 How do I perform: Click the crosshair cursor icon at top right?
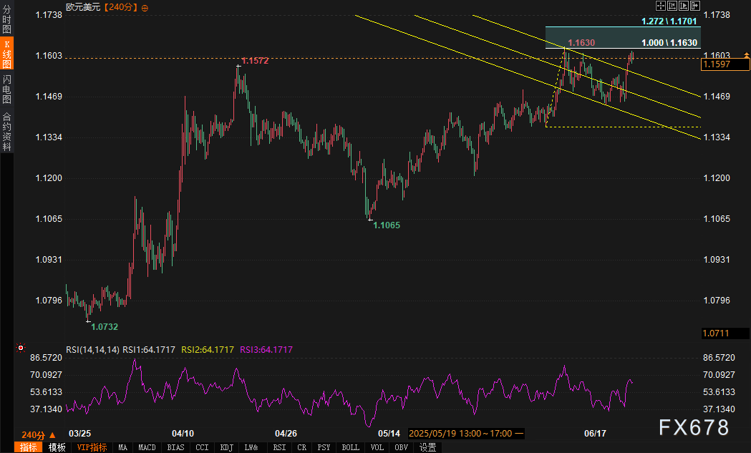661,6
